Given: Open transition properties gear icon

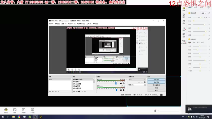Looking at the screenshot, I should [145, 82].
